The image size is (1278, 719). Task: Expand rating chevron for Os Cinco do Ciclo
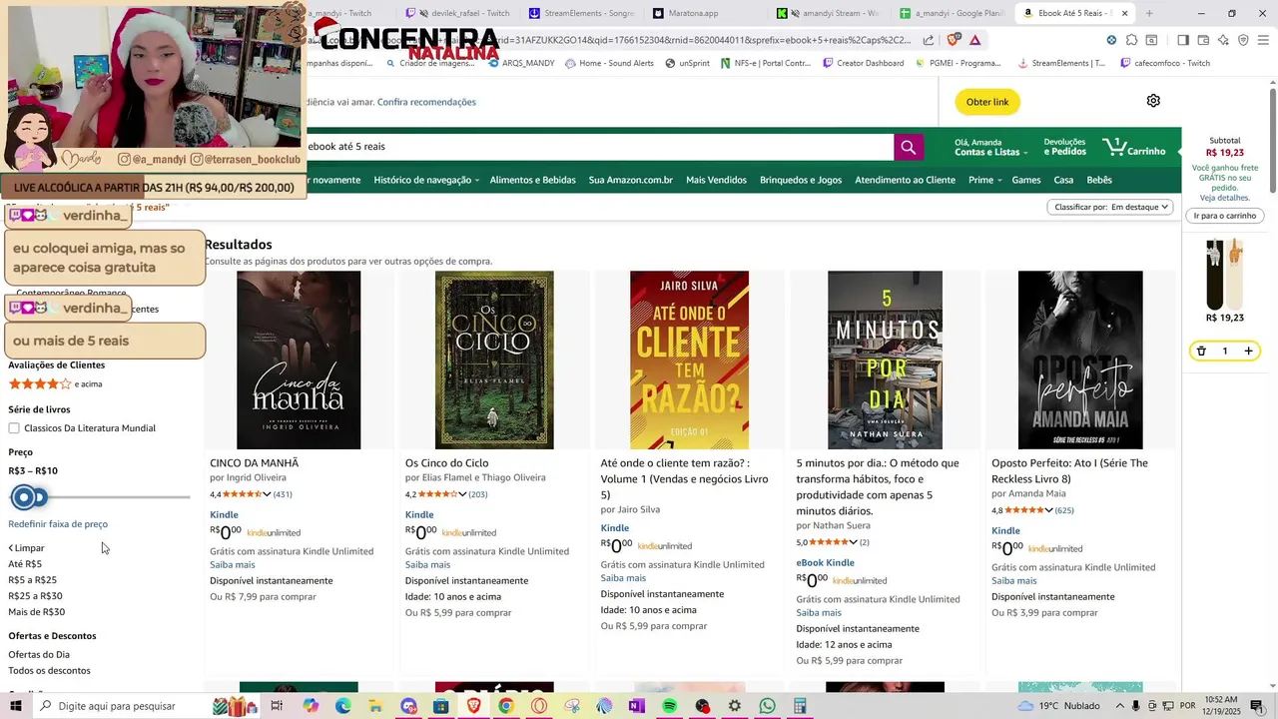(462, 494)
